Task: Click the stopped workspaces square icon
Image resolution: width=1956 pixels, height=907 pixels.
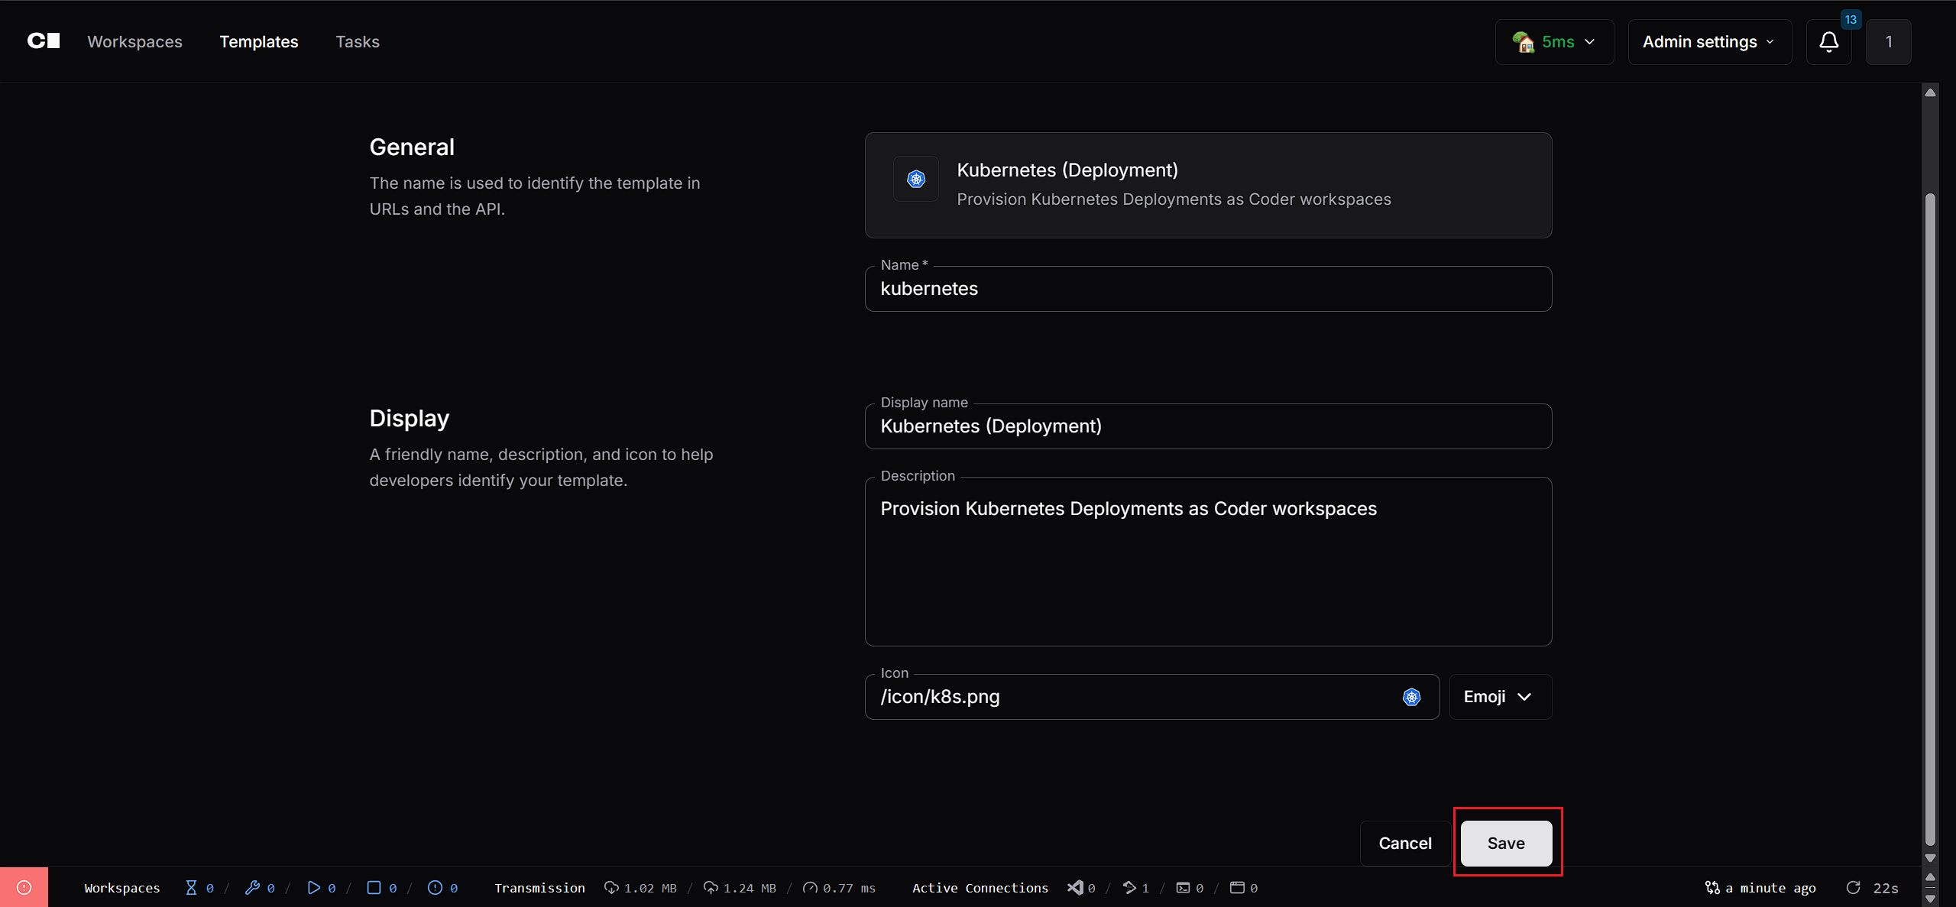Action: point(374,887)
